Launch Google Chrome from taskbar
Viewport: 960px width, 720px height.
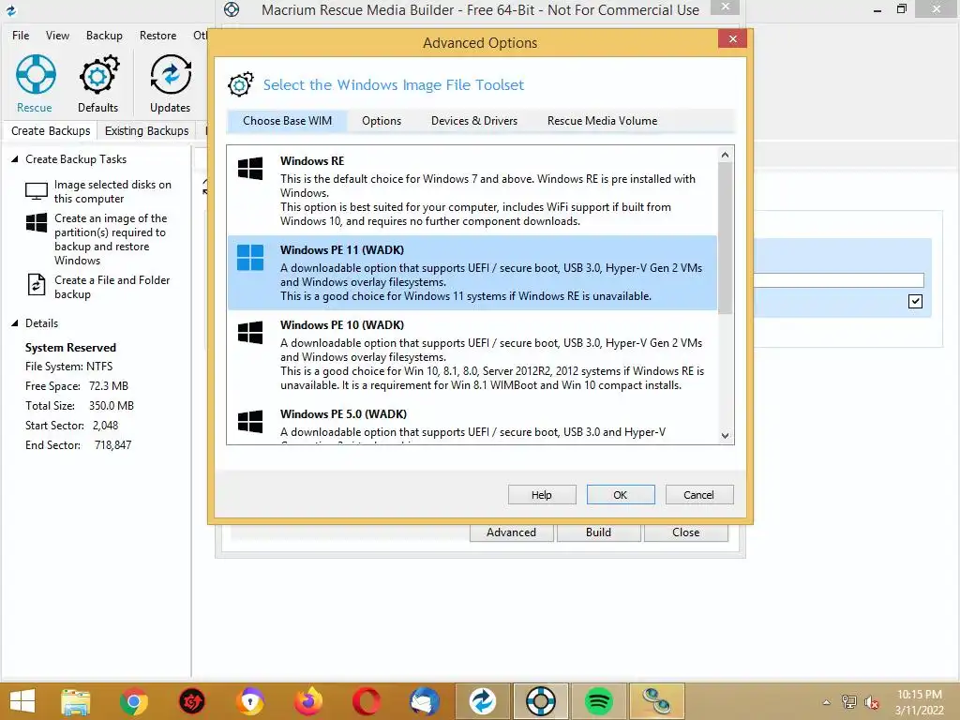pyautogui.click(x=133, y=701)
